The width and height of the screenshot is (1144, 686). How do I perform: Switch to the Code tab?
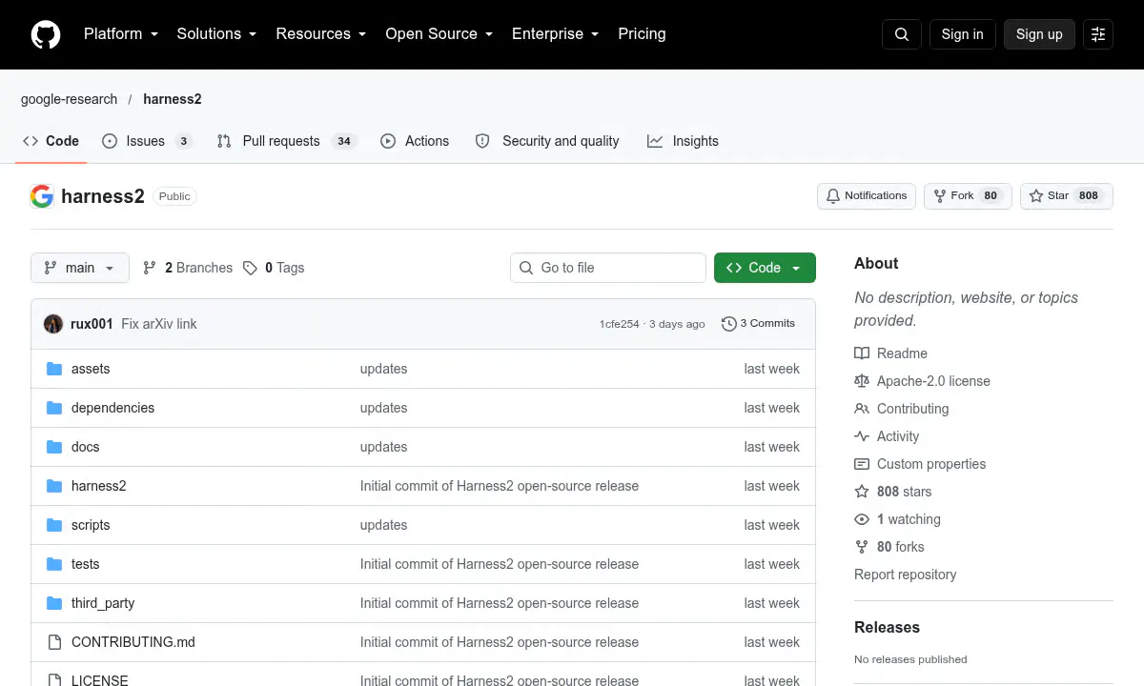[51, 141]
